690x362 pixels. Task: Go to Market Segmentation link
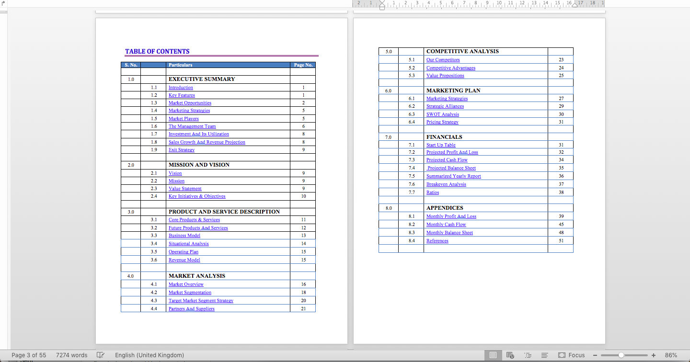point(190,293)
